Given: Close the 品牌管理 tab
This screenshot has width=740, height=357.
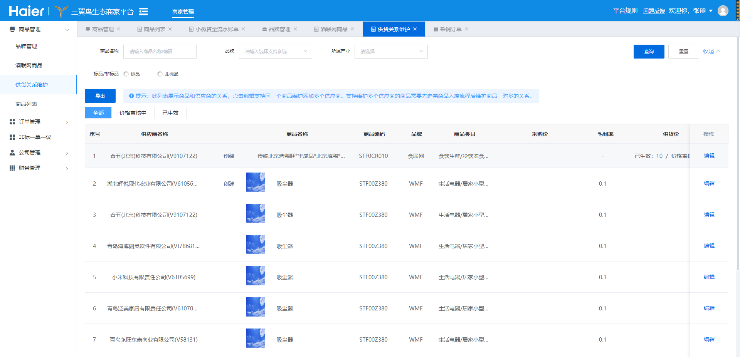Looking at the screenshot, I should (296, 29).
